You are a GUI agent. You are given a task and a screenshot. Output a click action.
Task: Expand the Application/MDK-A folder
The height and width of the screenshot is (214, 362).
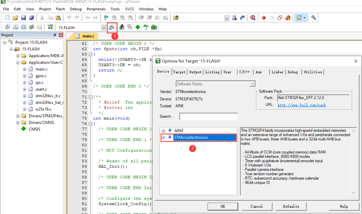tap(18, 56)
